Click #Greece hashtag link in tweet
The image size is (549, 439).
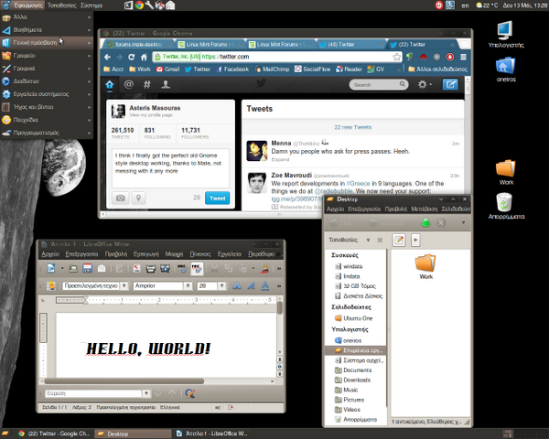point(358,184)
